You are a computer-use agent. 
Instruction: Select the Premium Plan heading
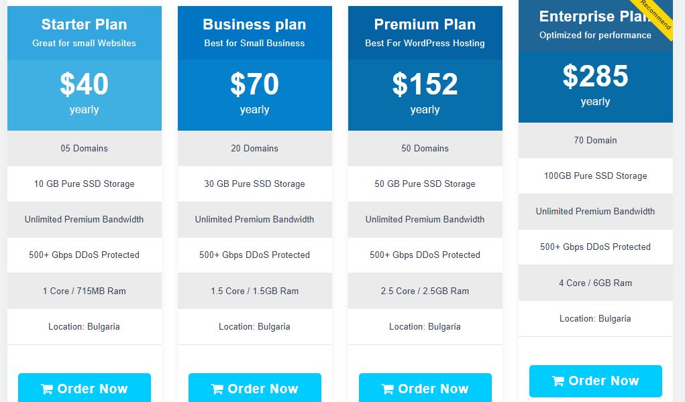[425, 24]
